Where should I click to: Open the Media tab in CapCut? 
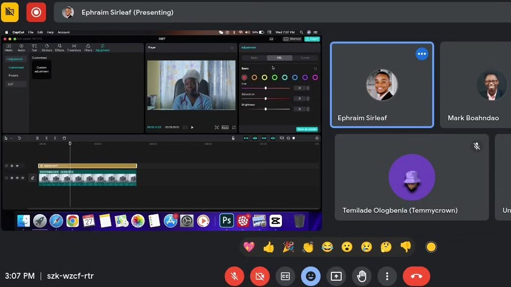(9, 48)
